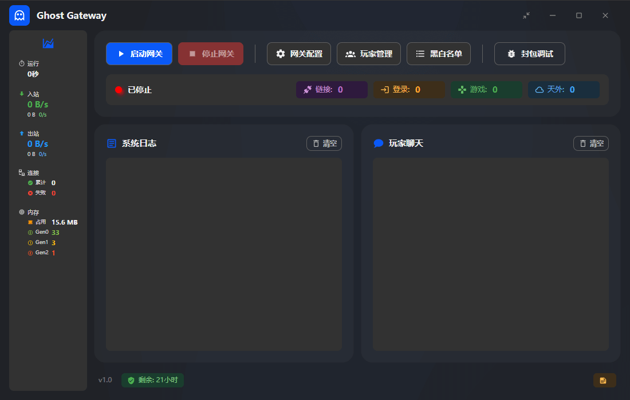Click the red stopped status indicator dot
630x400 pixels.
pyautogui.click(x=119, y=90)
